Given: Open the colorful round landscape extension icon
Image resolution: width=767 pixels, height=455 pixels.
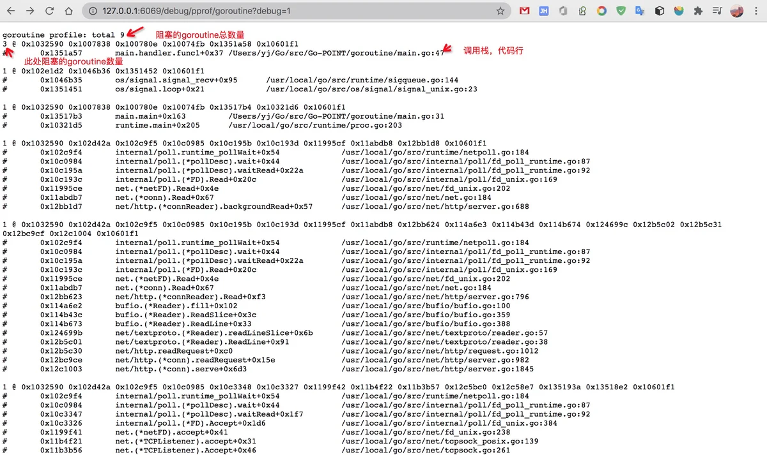Looking at the screenshot, I should [x=679, y=11].
